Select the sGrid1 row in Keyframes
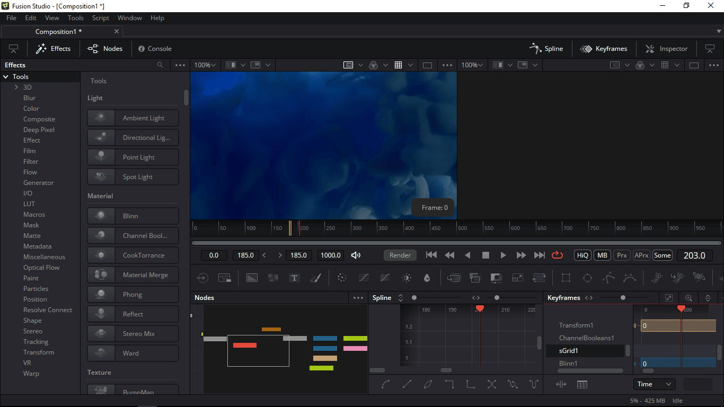Screen dimensions: 724x407 585,351
